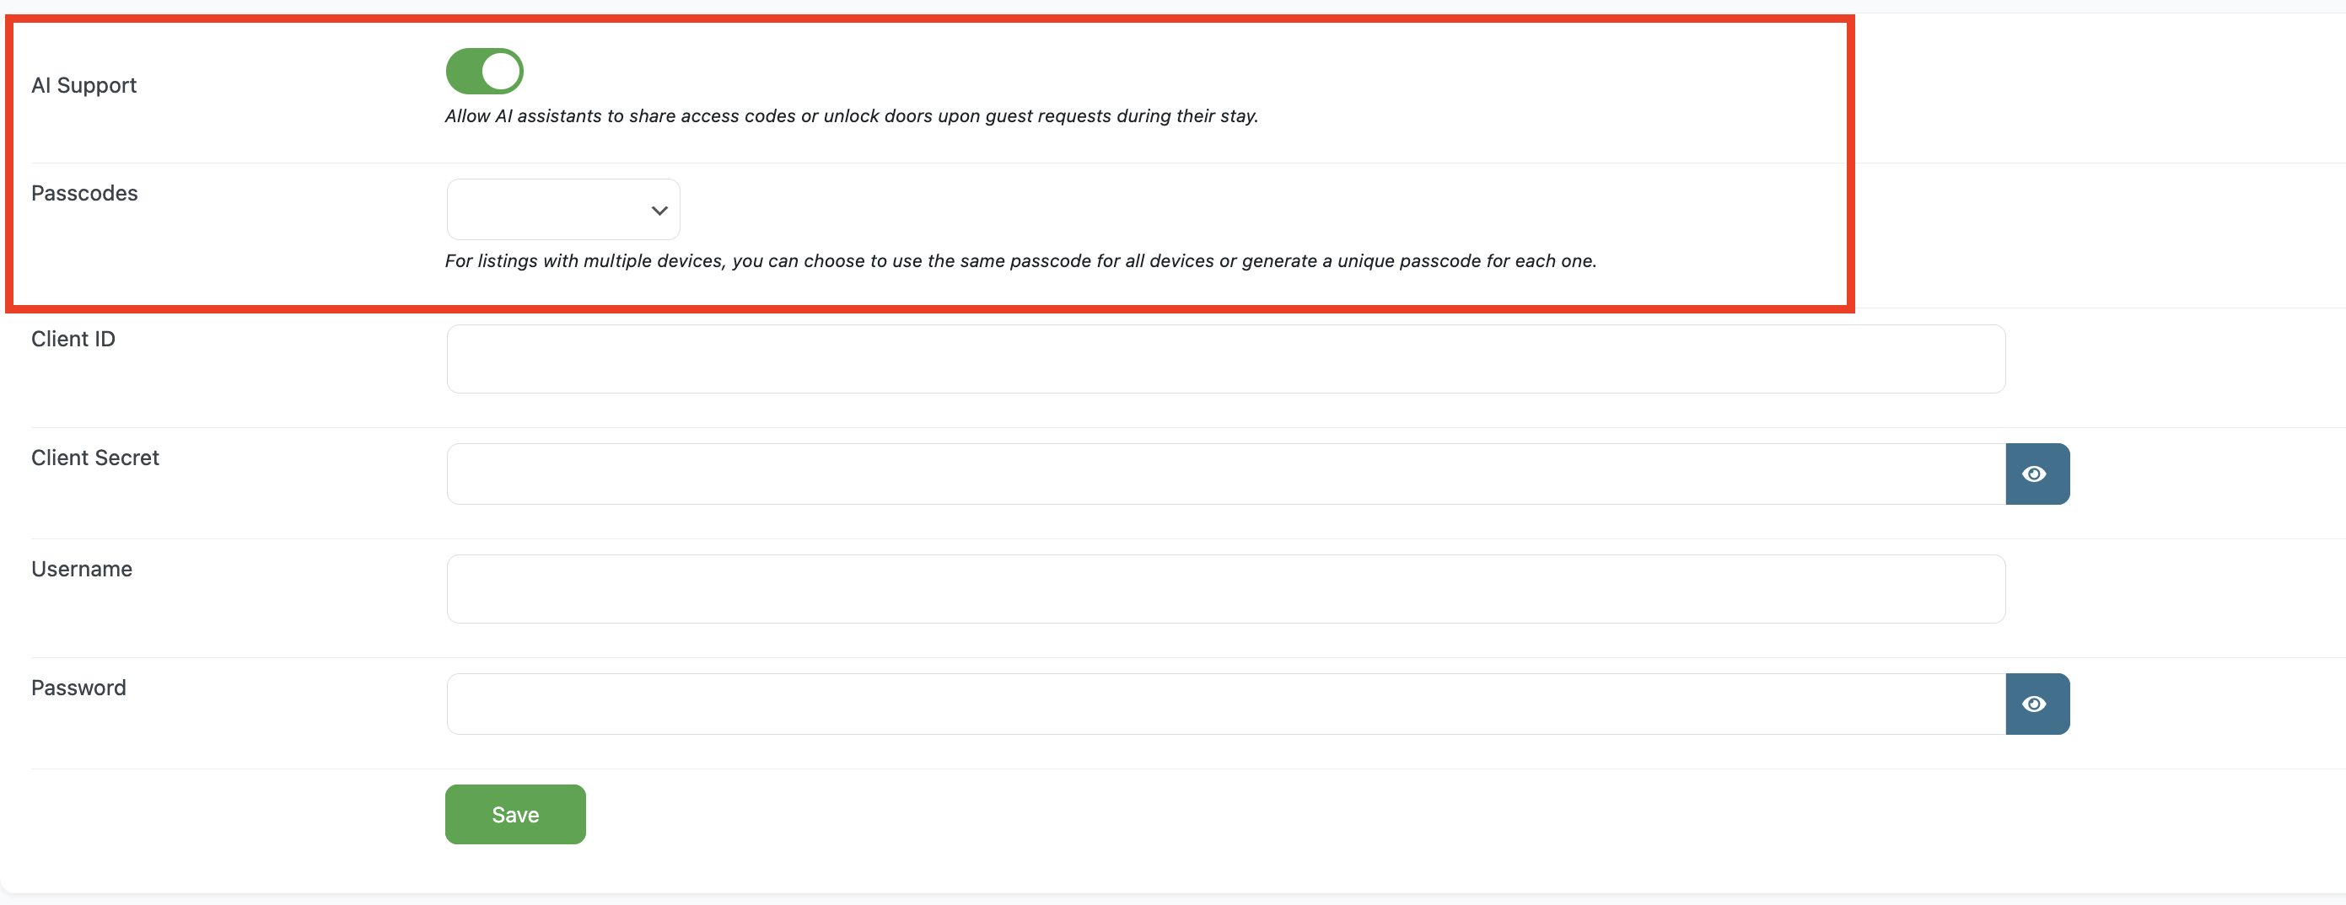Image resolution: width=2346 pixels, height=905 pixels.
Task: Click the Passcodes label text
Action: [x=84, y=193]
